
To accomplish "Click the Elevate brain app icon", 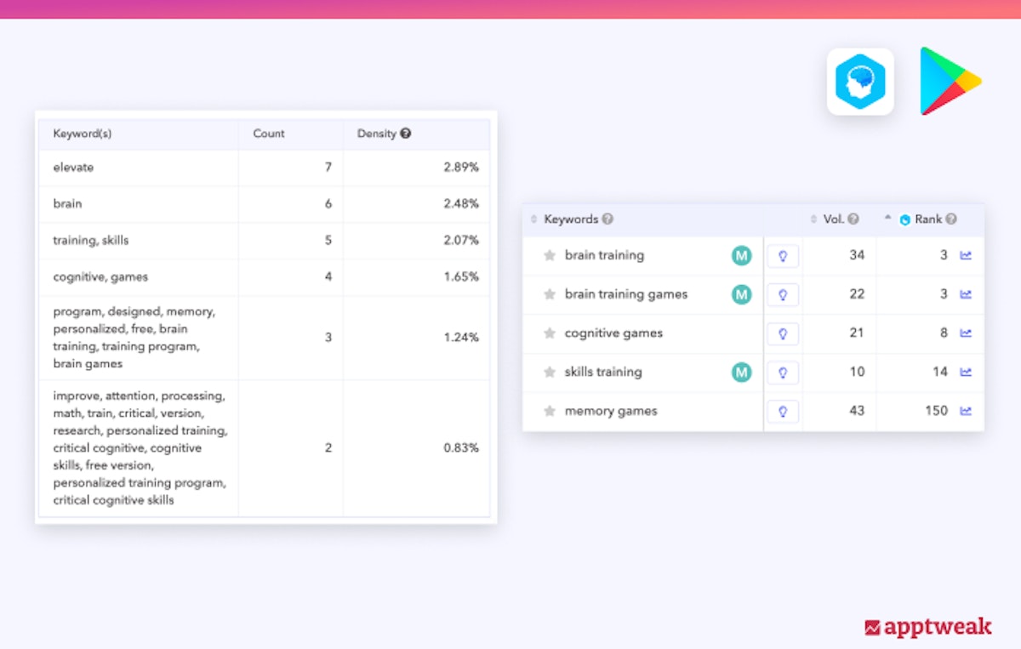I will point(860,82).
